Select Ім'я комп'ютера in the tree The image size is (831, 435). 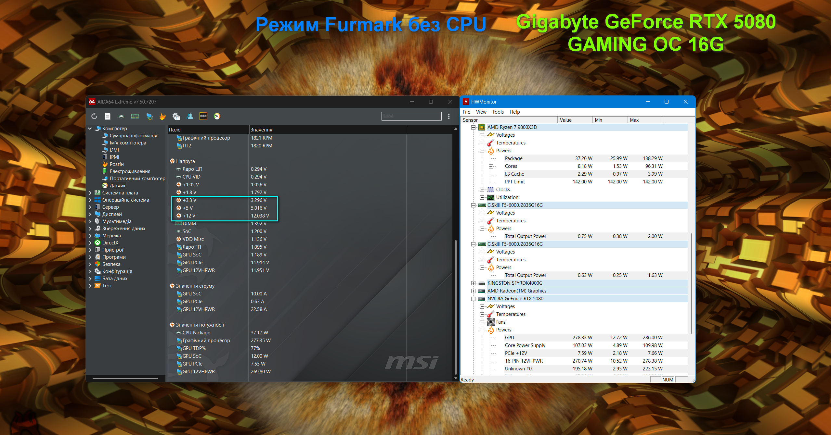click(x=128, y=143)
